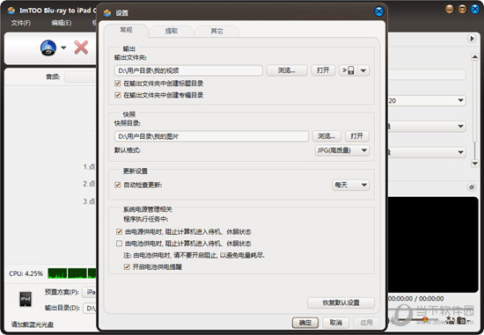Click scrollbar down arrow in right panel
Viewport: 484px width, 335px height.
474,164
